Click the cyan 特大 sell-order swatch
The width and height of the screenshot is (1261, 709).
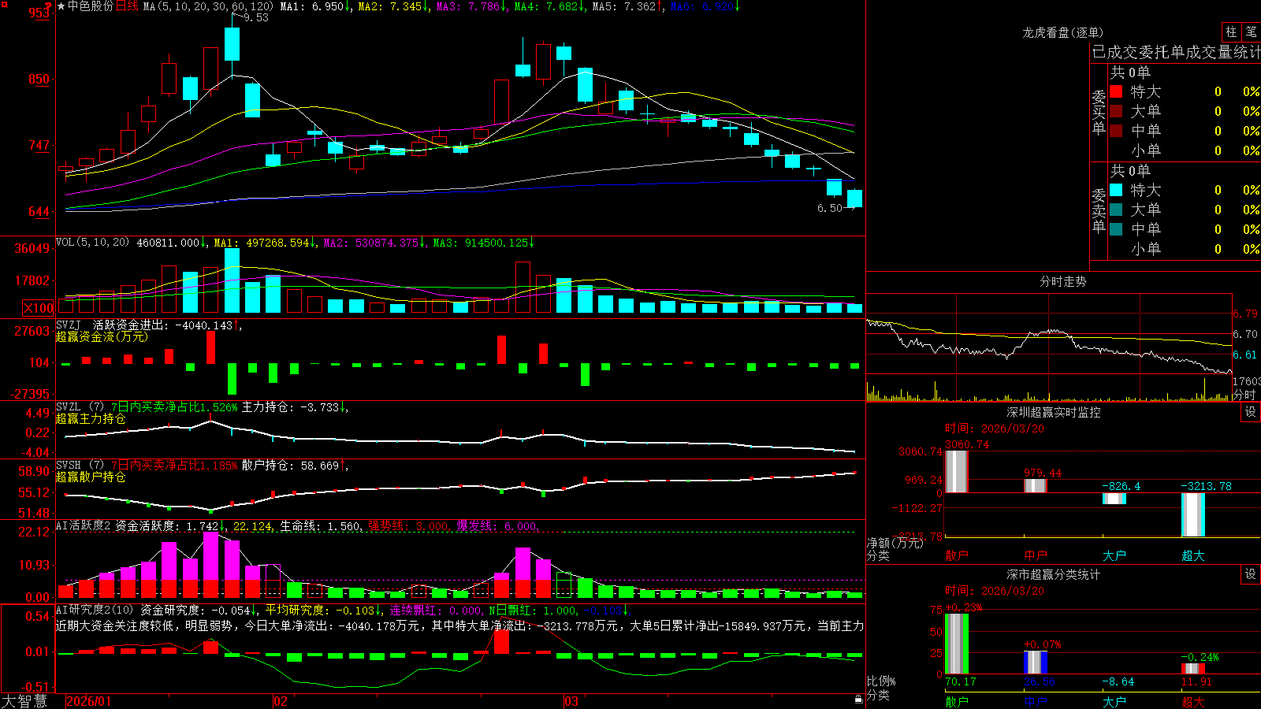click(1116, 190)
